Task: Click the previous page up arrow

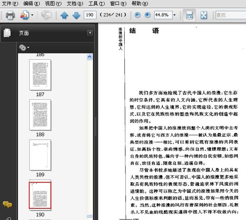Action: pos(64,16)
